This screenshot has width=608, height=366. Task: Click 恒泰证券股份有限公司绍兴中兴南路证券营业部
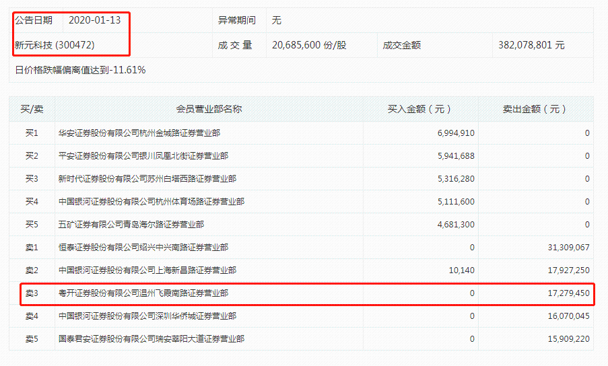143,247
